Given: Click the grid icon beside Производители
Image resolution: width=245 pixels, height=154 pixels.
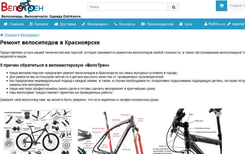Looking at the screenshot, I should pyautogui.click(x=143, y=24).
